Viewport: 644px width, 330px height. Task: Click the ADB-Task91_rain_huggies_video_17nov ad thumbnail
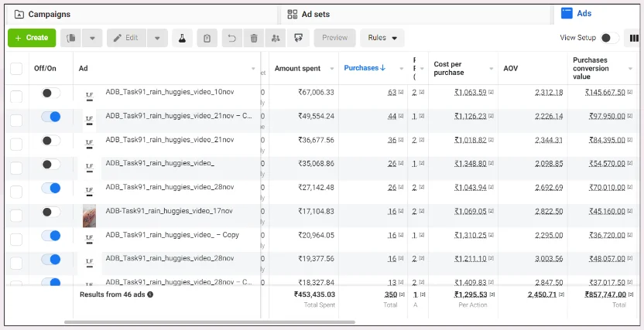[89, 216]
